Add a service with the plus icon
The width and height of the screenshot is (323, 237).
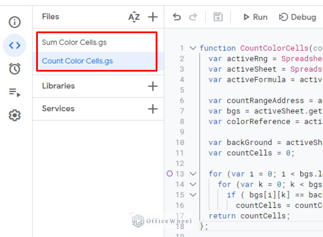click(x=153, y=109)
